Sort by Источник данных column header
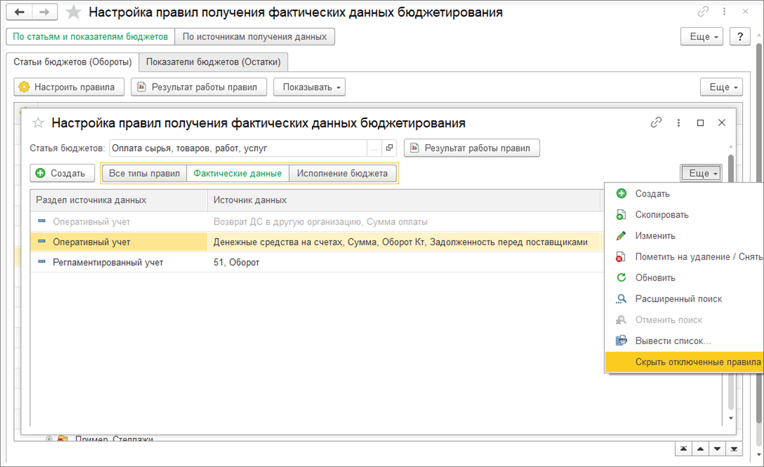 (x=404, y=200)
